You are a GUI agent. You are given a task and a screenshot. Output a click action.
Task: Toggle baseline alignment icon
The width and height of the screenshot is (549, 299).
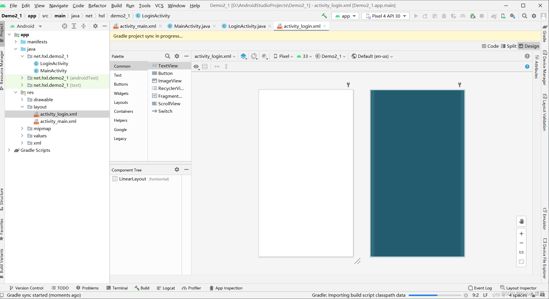205,67
